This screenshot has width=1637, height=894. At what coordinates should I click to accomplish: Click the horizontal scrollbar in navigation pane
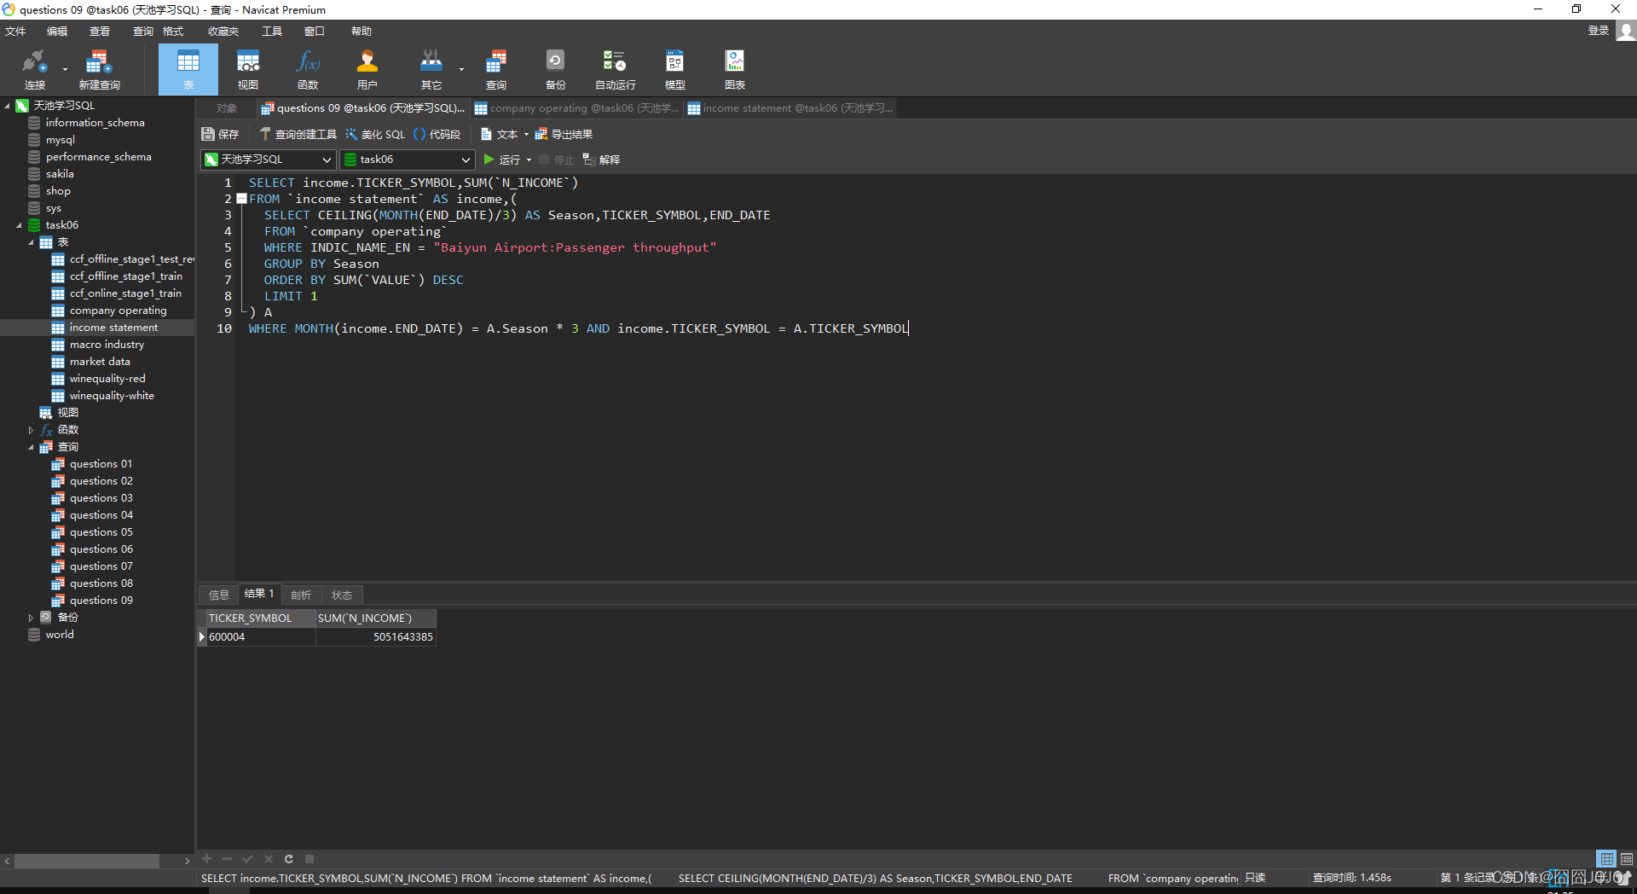(x=87, y=861)
